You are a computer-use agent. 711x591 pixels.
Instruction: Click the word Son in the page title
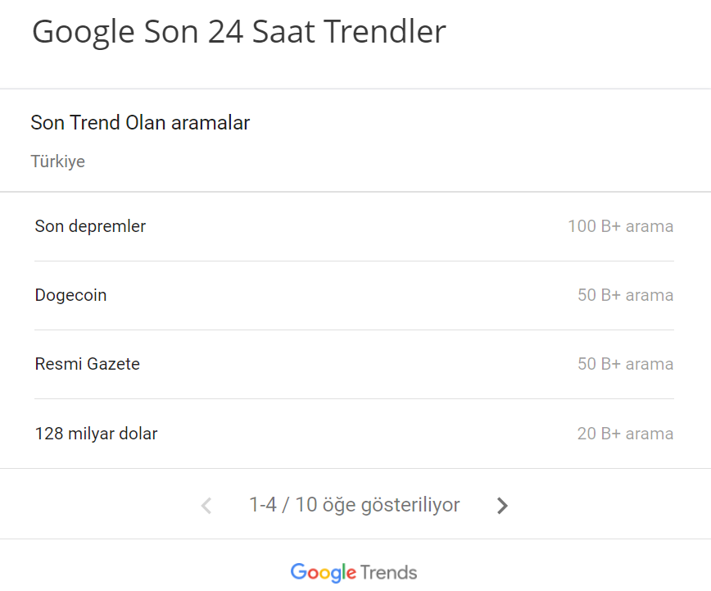169,32
